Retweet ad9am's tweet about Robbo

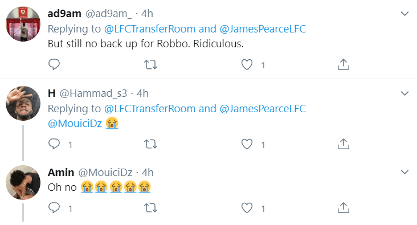click(x=150, y=64)
